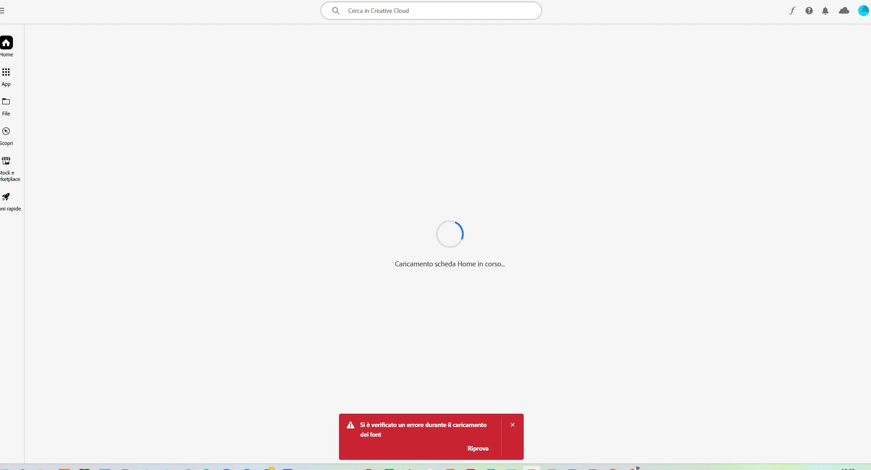
Task: Open the Help question mark icon
Action: 809,11
